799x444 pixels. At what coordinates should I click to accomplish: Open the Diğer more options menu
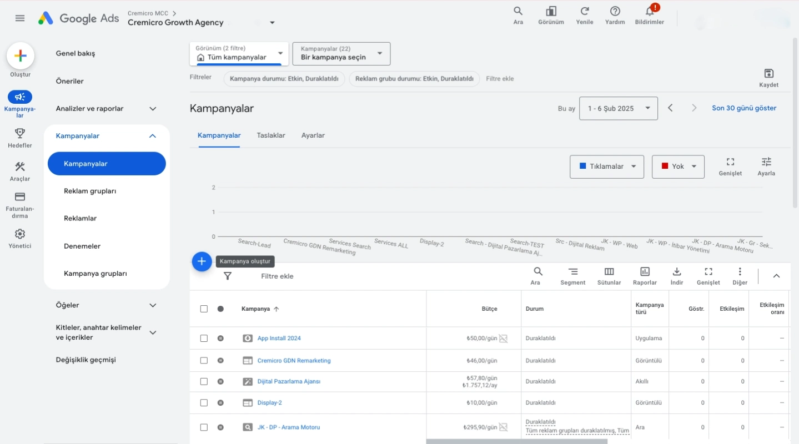click(x=740, y=276)
